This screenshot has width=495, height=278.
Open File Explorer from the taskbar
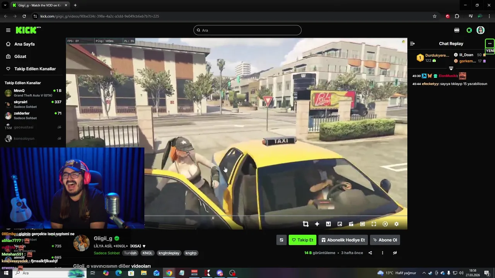[144, 273]
